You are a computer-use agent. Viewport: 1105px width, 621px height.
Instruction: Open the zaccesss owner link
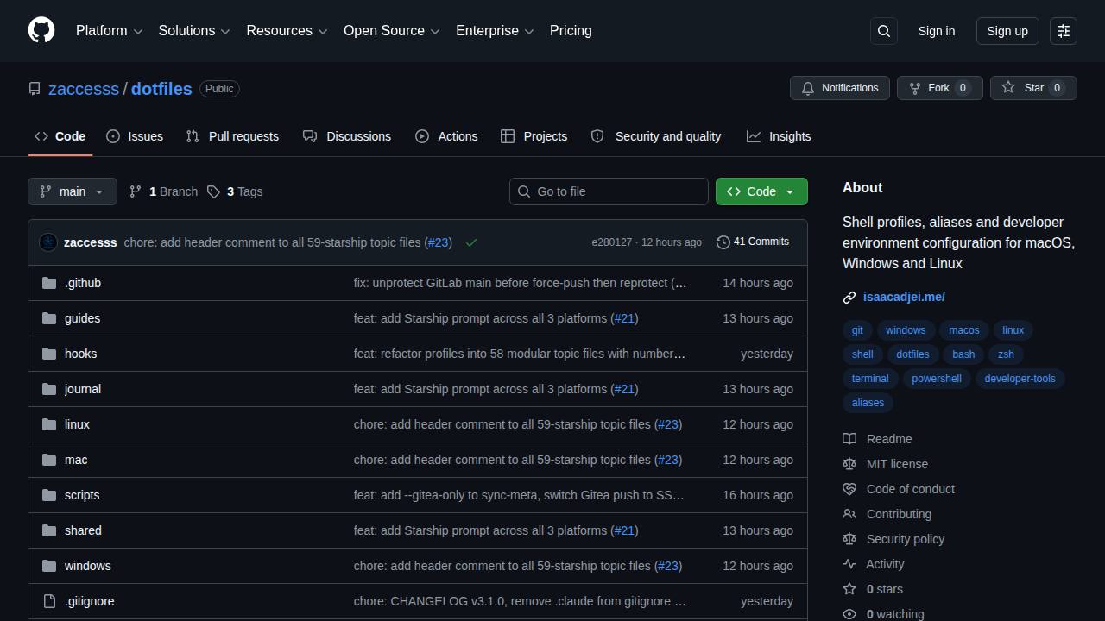point(84,89)
